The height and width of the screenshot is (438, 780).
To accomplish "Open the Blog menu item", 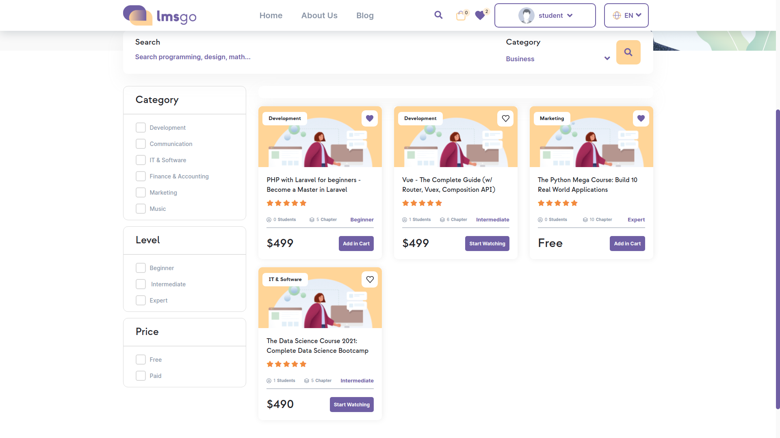I will (x=365, y=15).
